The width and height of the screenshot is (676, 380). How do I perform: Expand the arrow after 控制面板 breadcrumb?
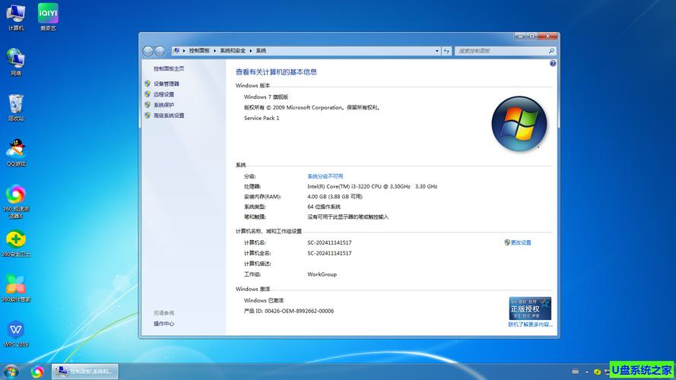tap(214, 51)
